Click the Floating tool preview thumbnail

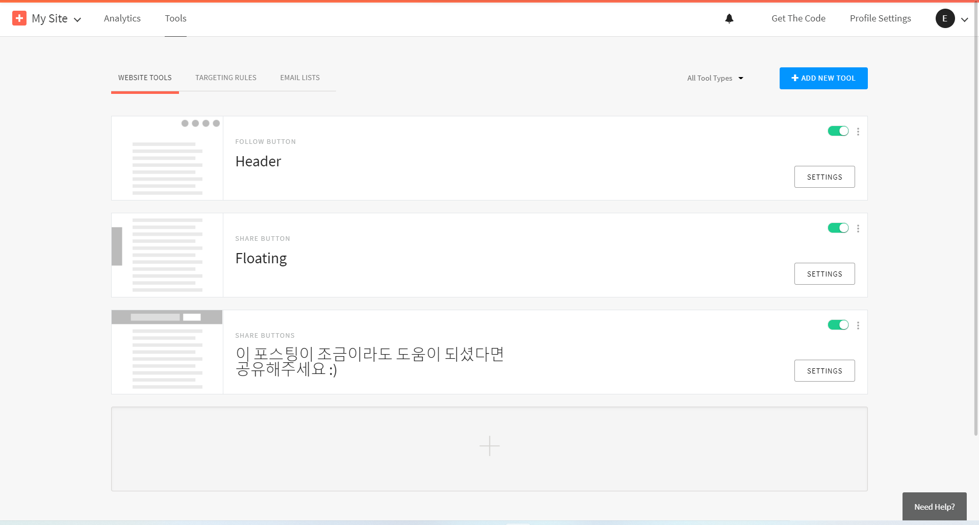(x=167, y=255)
